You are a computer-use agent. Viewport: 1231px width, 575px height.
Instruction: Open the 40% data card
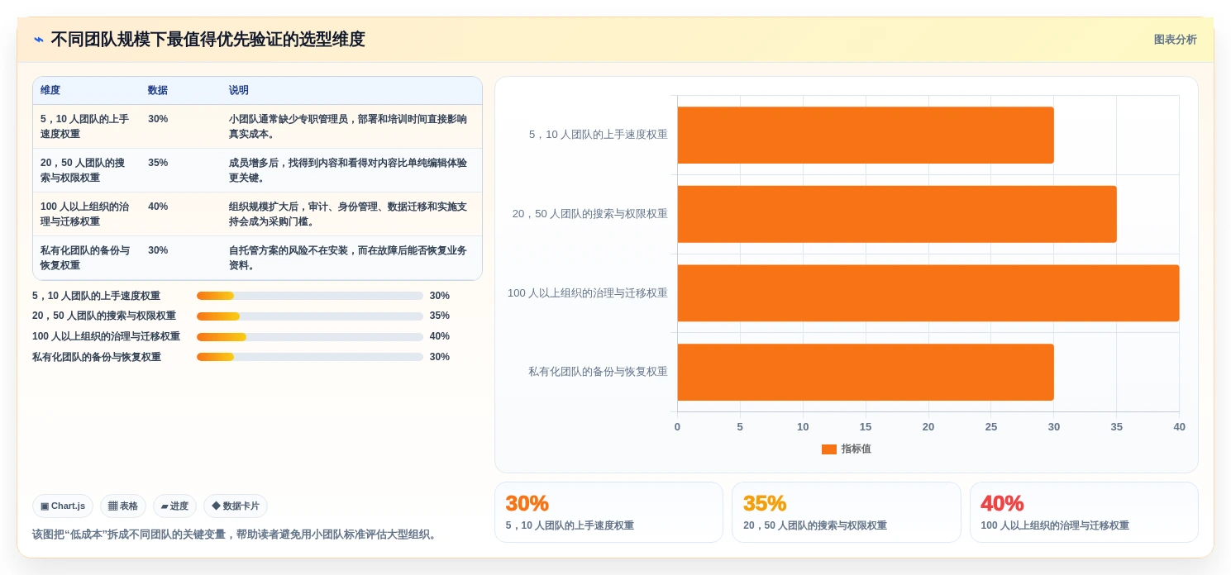tap(1084, 512)
